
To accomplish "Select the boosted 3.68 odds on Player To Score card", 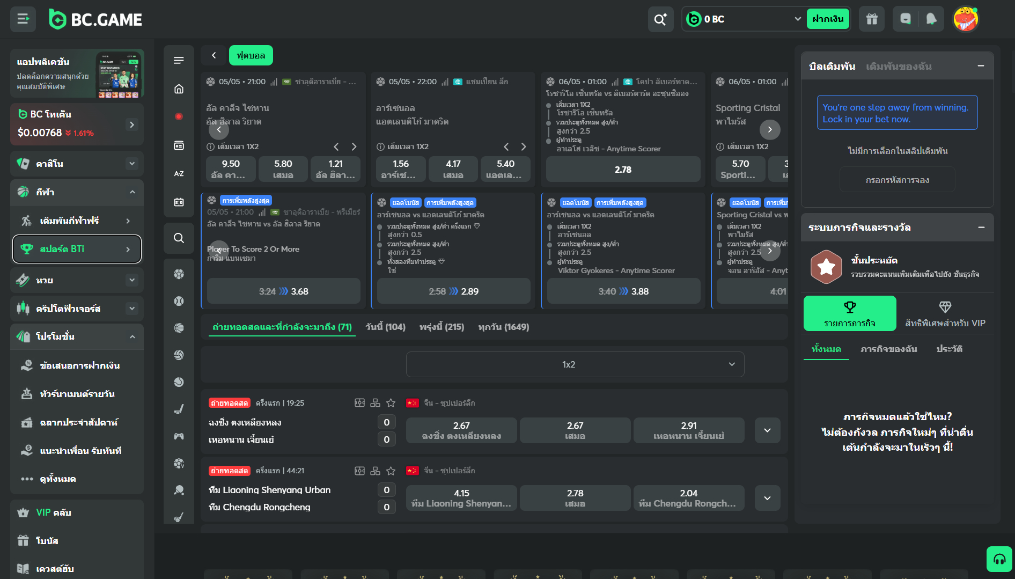I will 284,291.
